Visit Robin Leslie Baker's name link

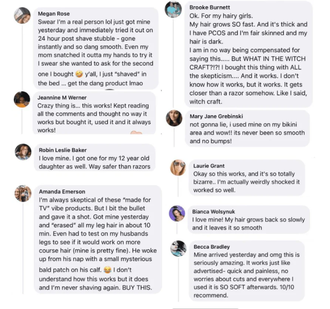63,150
